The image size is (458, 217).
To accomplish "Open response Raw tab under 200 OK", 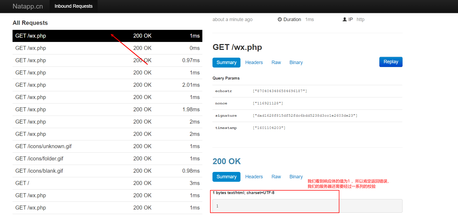I will point(276,177).
